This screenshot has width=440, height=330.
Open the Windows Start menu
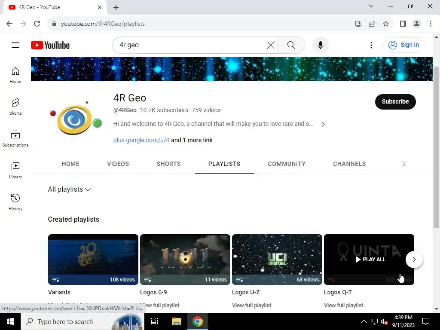tap(10, 321)
